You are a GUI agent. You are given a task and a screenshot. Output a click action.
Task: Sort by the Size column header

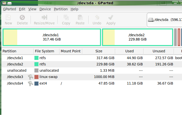click(x=99, y=51)
